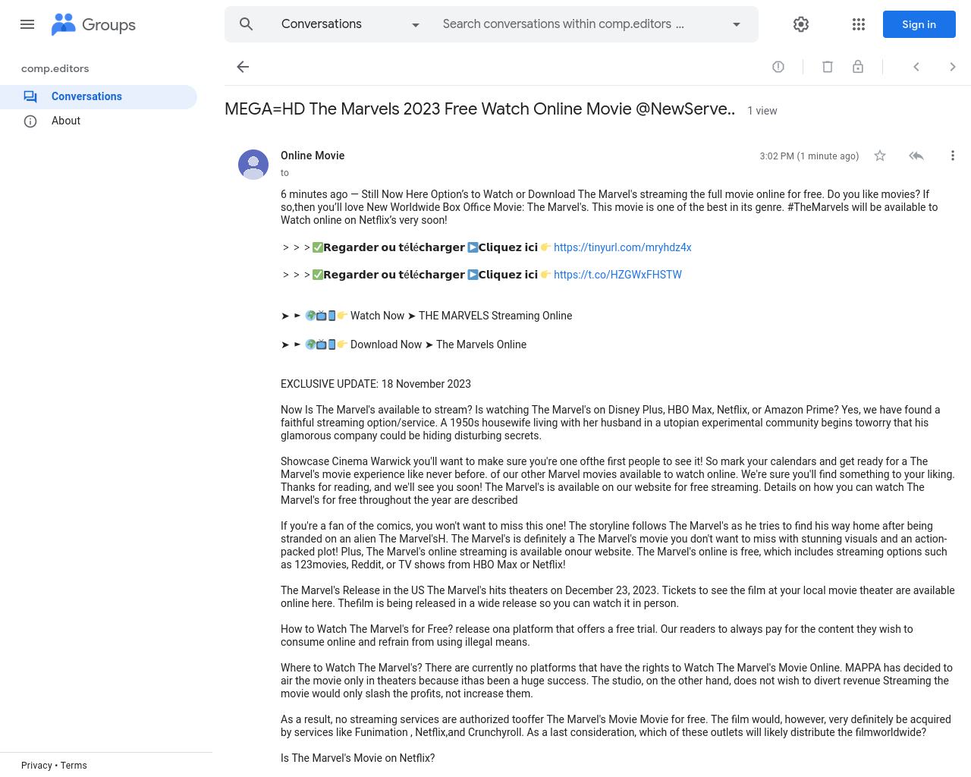Viewport: 971px width, 777px height.
Task: Open the tinyurl.com/mryhdz4x link
Action: tap(623, 247)
